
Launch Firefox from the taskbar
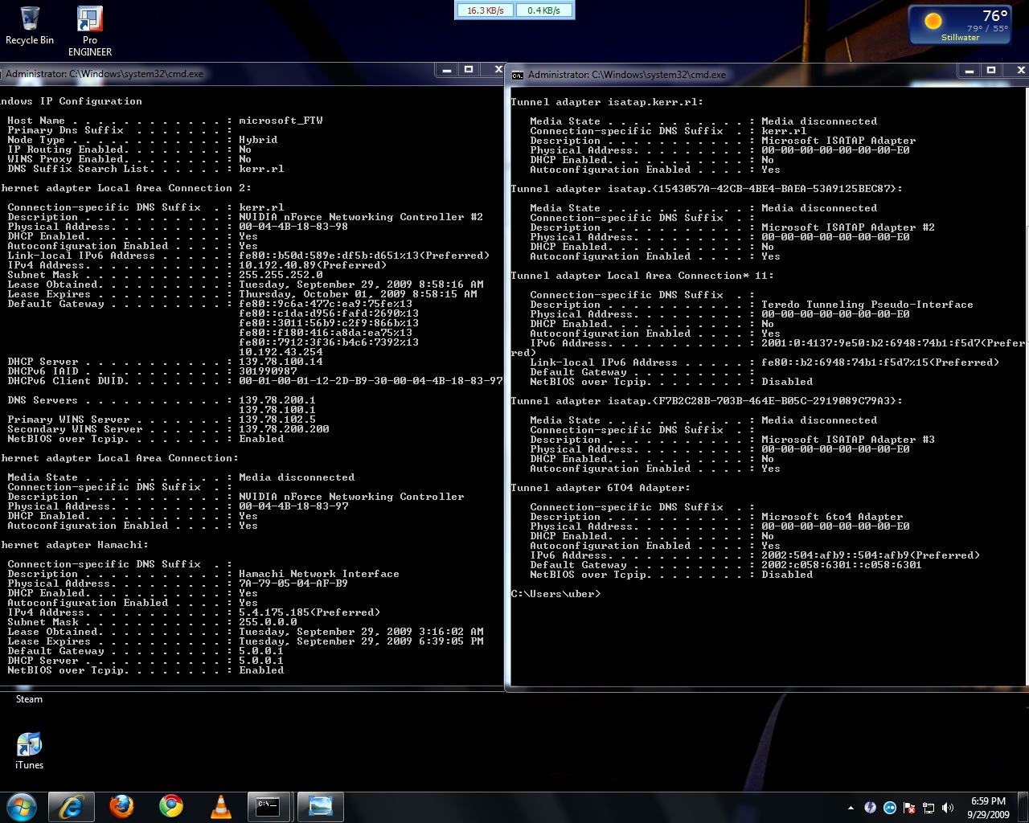[x=121, y=807]
